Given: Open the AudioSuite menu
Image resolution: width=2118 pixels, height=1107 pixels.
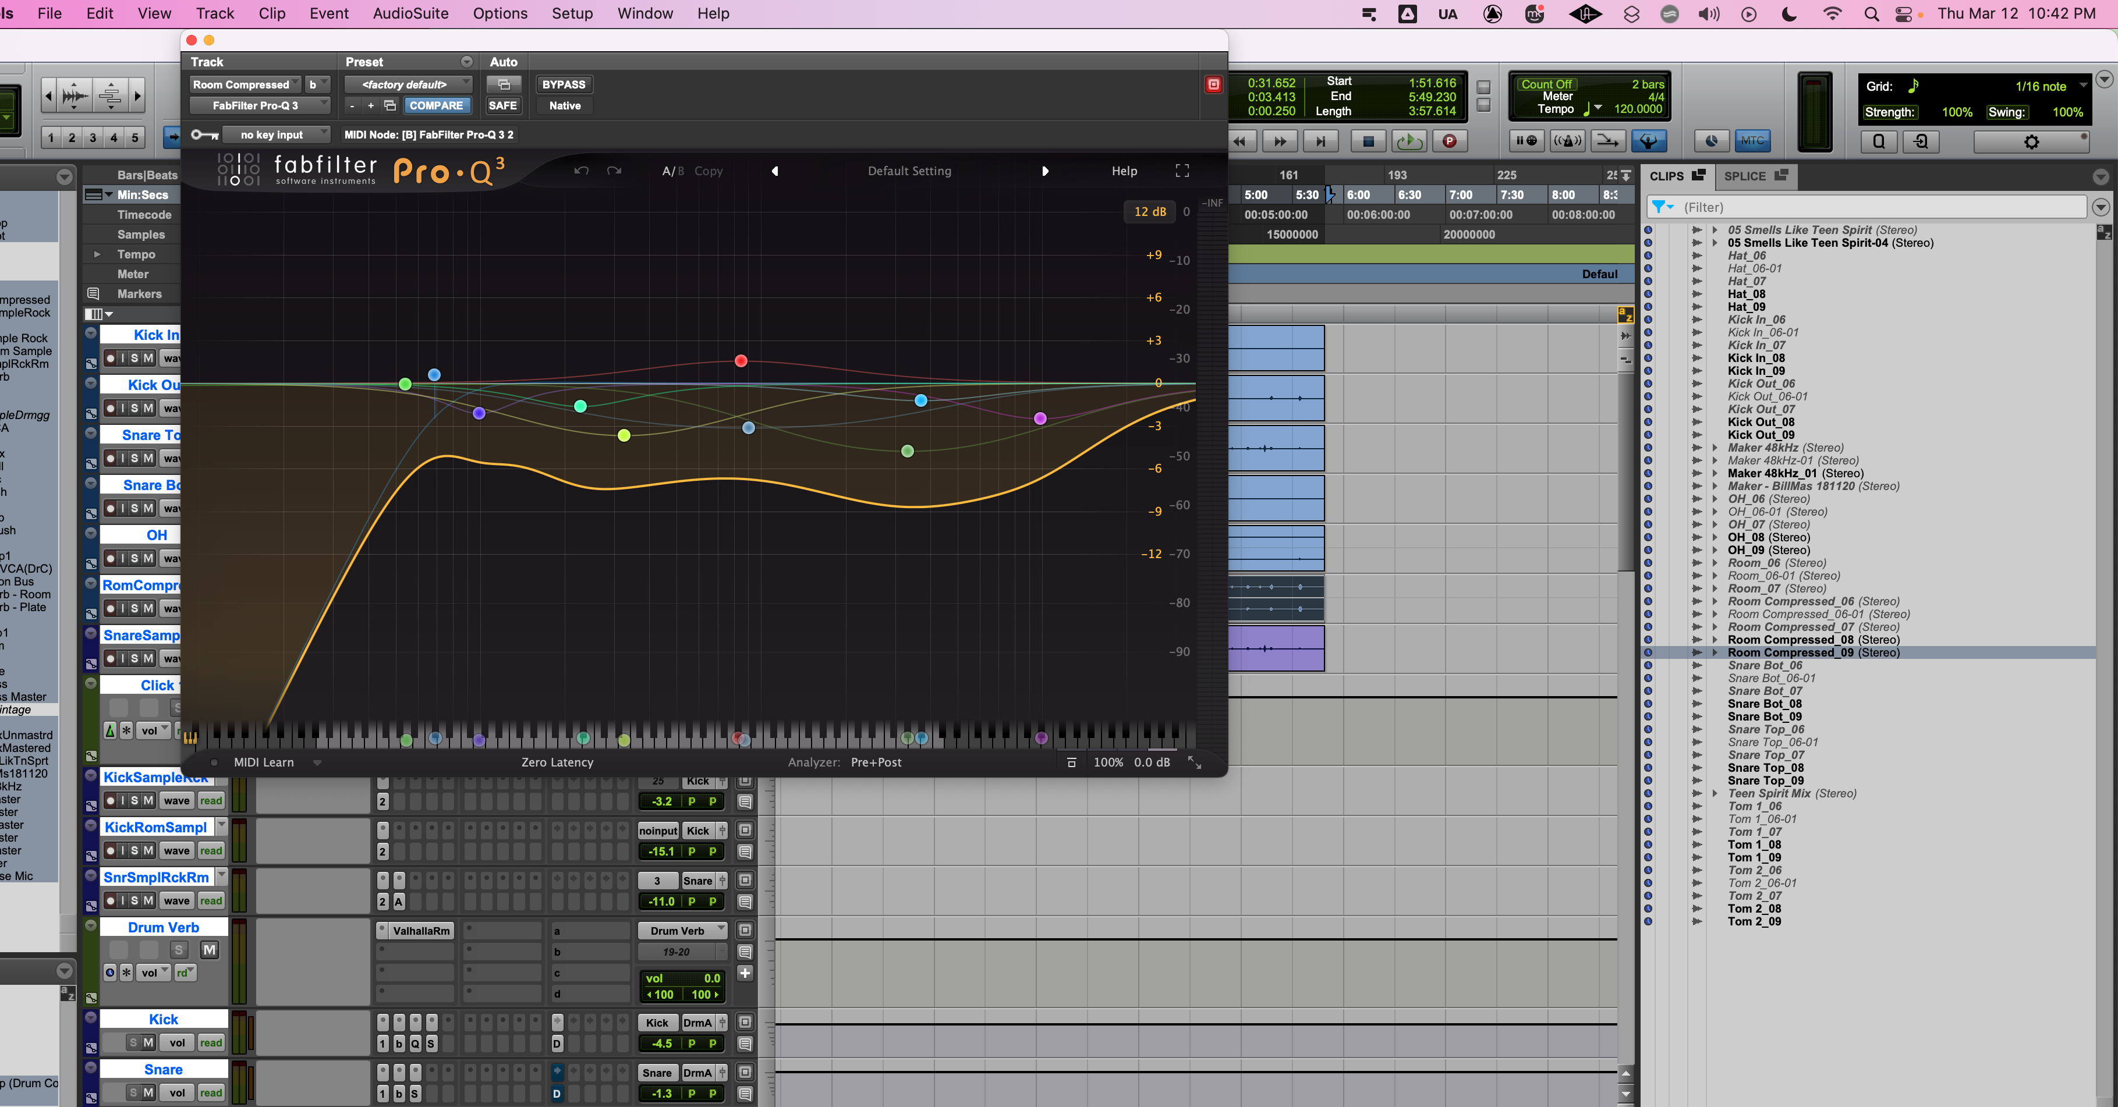Looking at the screenshot, I should (x=410, y=14).
